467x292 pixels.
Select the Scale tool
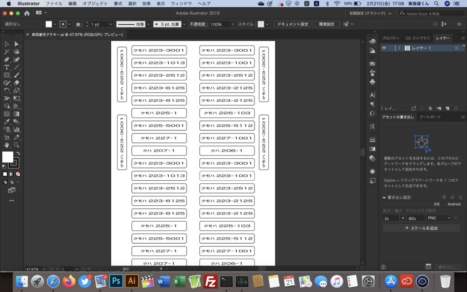pos(17,91)
